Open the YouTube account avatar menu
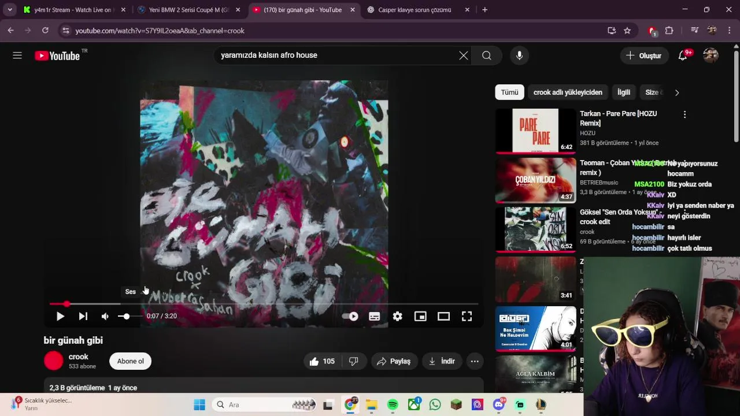 point(711,55)
